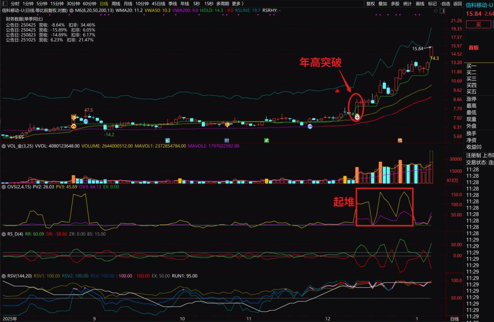This screenshot has height=322, width=494.
Task: Click the 2025年 date axis label
Action: [10, 319]
